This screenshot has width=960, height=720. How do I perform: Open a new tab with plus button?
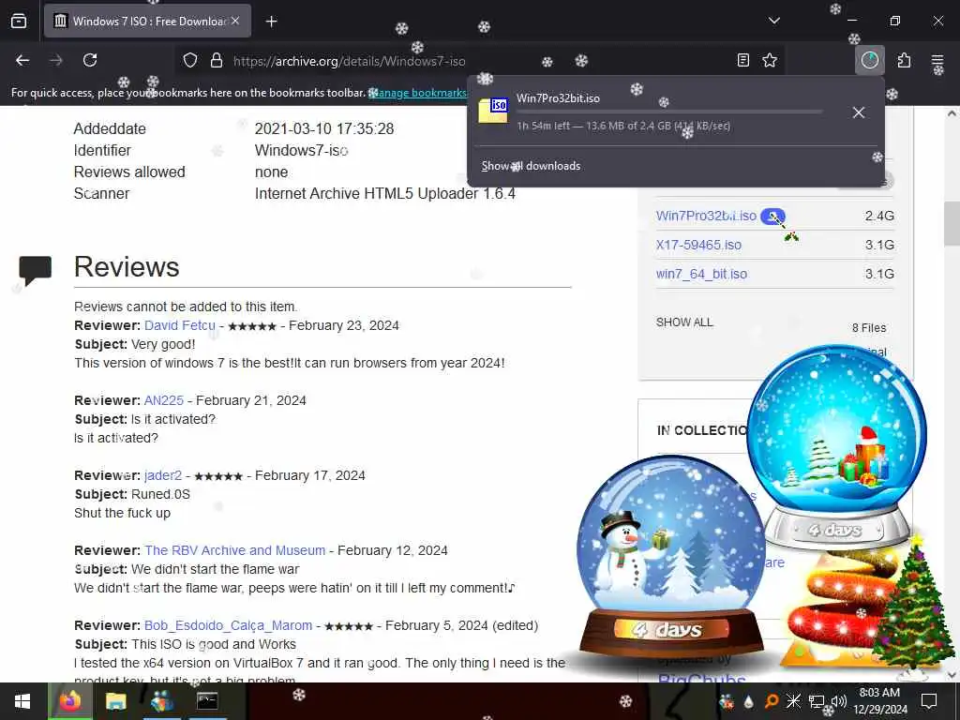pos(271,22)
